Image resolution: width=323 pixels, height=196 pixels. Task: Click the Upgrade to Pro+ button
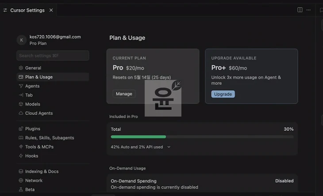pyautogui.click(x=223, y=94)
